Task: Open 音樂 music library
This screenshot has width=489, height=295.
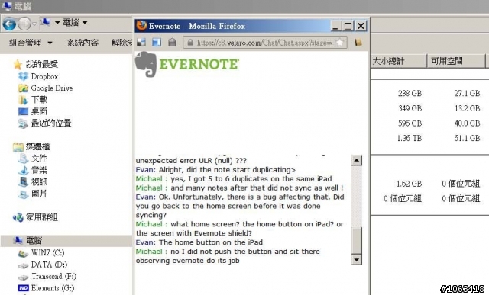Action: [39, 170]
